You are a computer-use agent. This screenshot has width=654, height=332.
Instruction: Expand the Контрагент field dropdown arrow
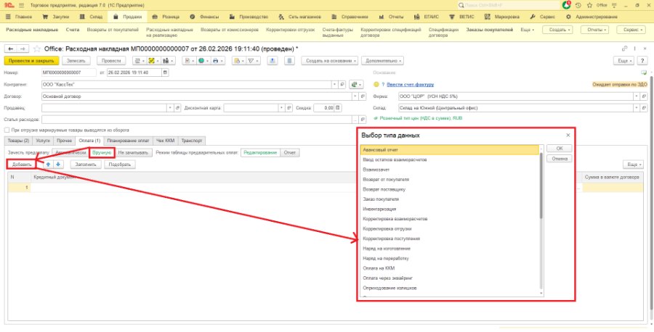pyautogui.click(x=334, y=85)
